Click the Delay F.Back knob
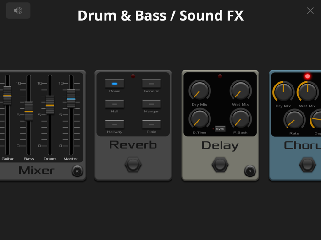 click(x=241, y=119)
